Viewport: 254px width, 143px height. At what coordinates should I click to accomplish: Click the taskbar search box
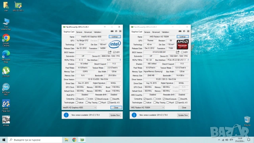pyautogui.click(x=35, y=140)
